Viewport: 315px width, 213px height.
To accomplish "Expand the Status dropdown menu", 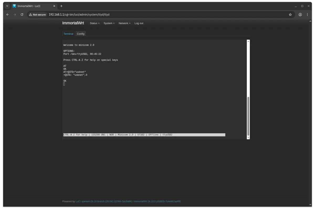I will pyautogui.click(x=94, y=23).
